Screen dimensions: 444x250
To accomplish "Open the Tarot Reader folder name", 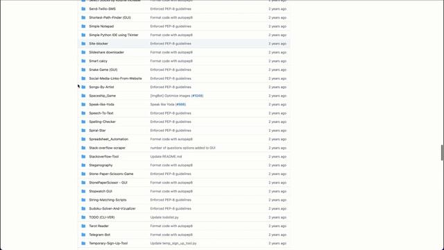I will pos(99,226).
